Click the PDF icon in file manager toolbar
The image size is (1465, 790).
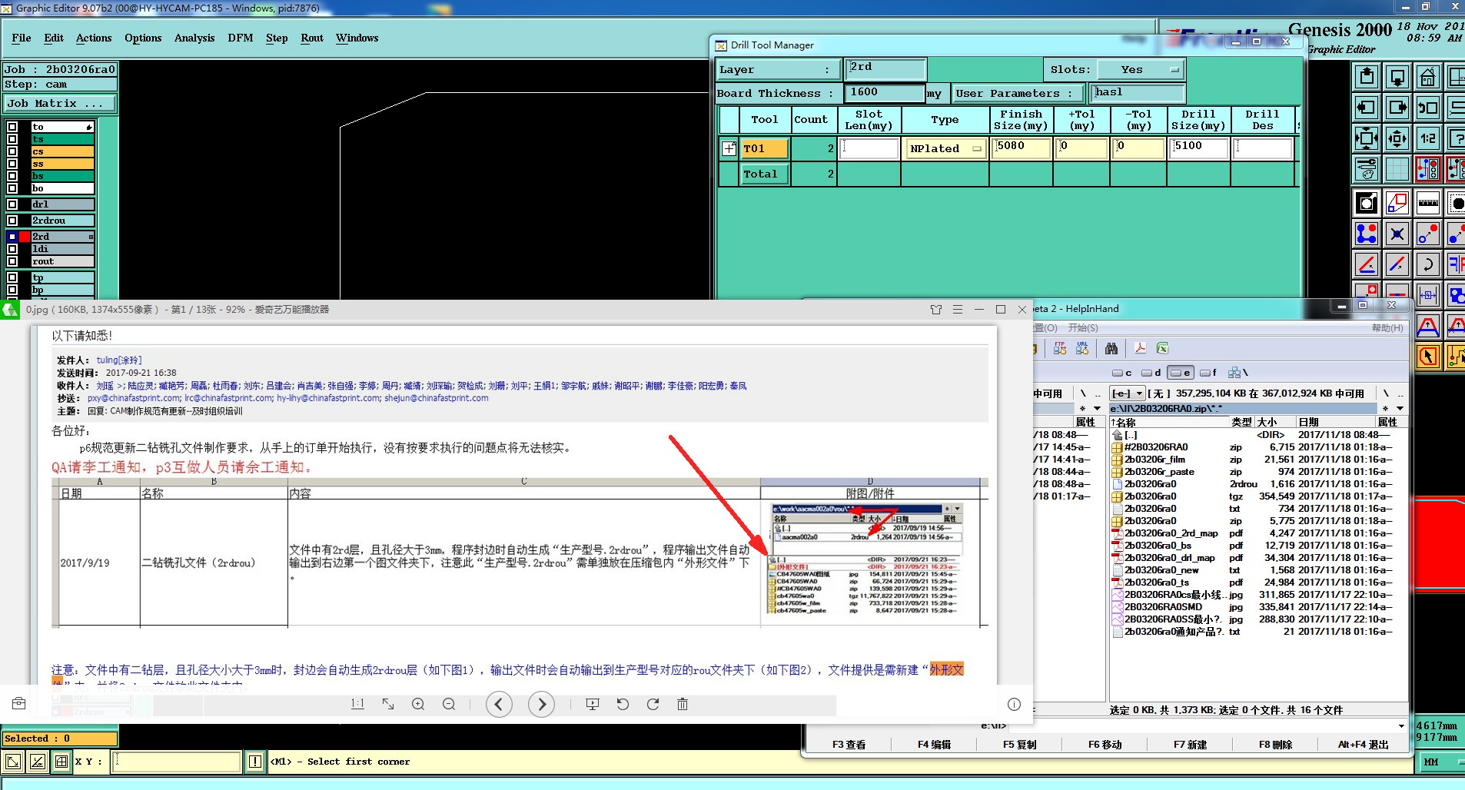(x=1141, y=348)
